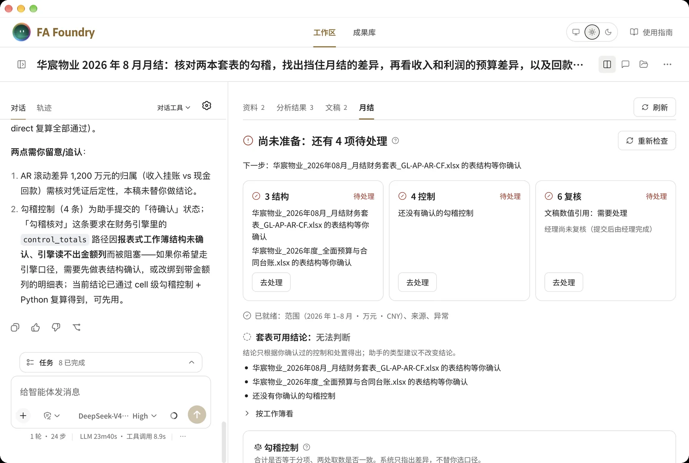Click help icon beside 尚未准备 heading
The width and height of the screenshot is (689, 463).
pos(395,141)
